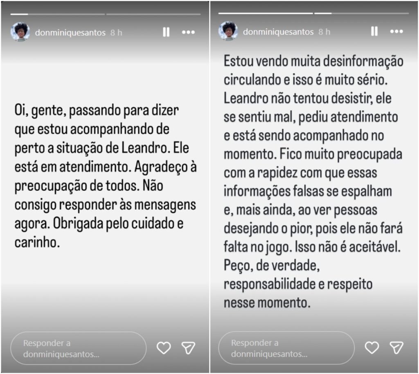419x374 pixels.
Task: Click the second progress segment of the "desinformação" story
Action: [361, 13]
